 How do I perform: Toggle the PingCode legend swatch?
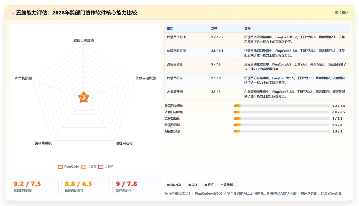60,167
